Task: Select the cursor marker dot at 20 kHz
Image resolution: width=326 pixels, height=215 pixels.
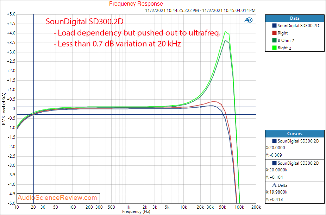Action: point(201,107)
